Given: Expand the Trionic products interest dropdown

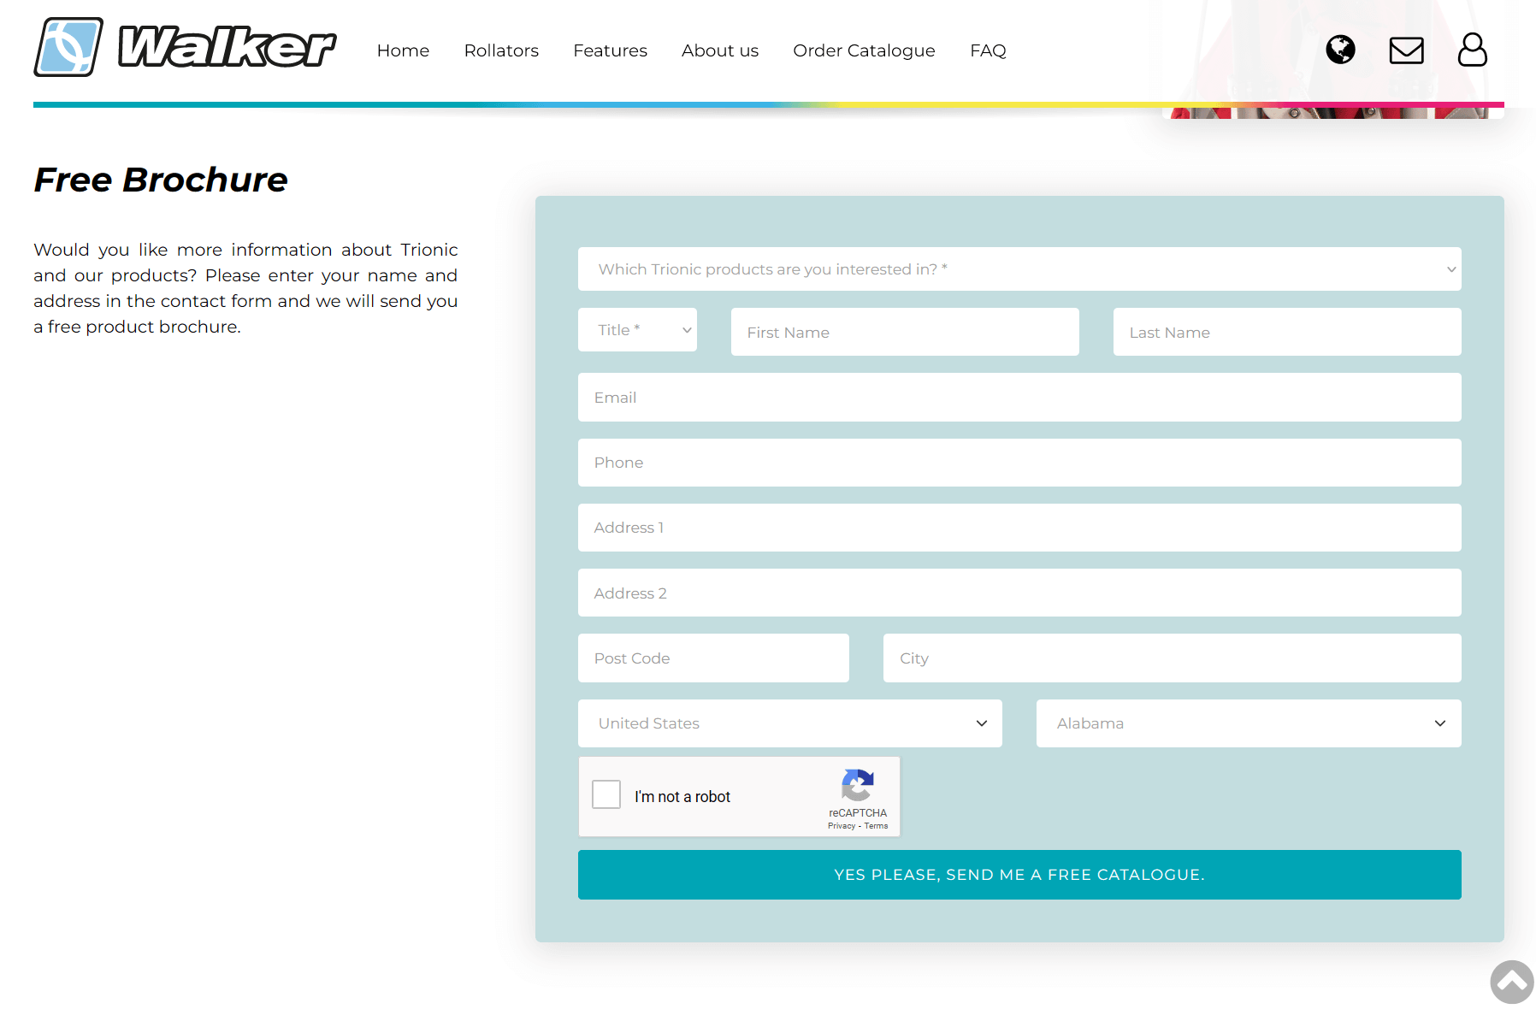Looking at the screenshot, I should pos(1019,269).
